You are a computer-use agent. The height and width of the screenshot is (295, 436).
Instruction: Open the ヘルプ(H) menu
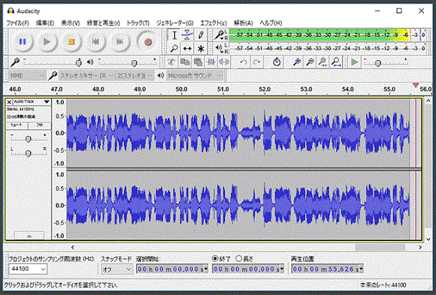tap(271, 23)
